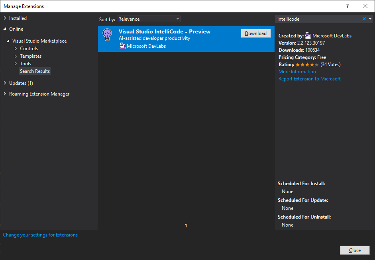375x260 pixels.
Task: Open the search box options dropdown arrow
Action: 370,19
